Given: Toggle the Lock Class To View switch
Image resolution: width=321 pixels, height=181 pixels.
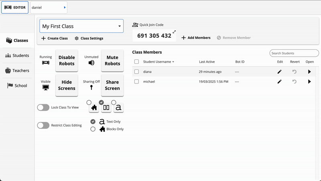Looking at the screenshot, I should (43, 107).
